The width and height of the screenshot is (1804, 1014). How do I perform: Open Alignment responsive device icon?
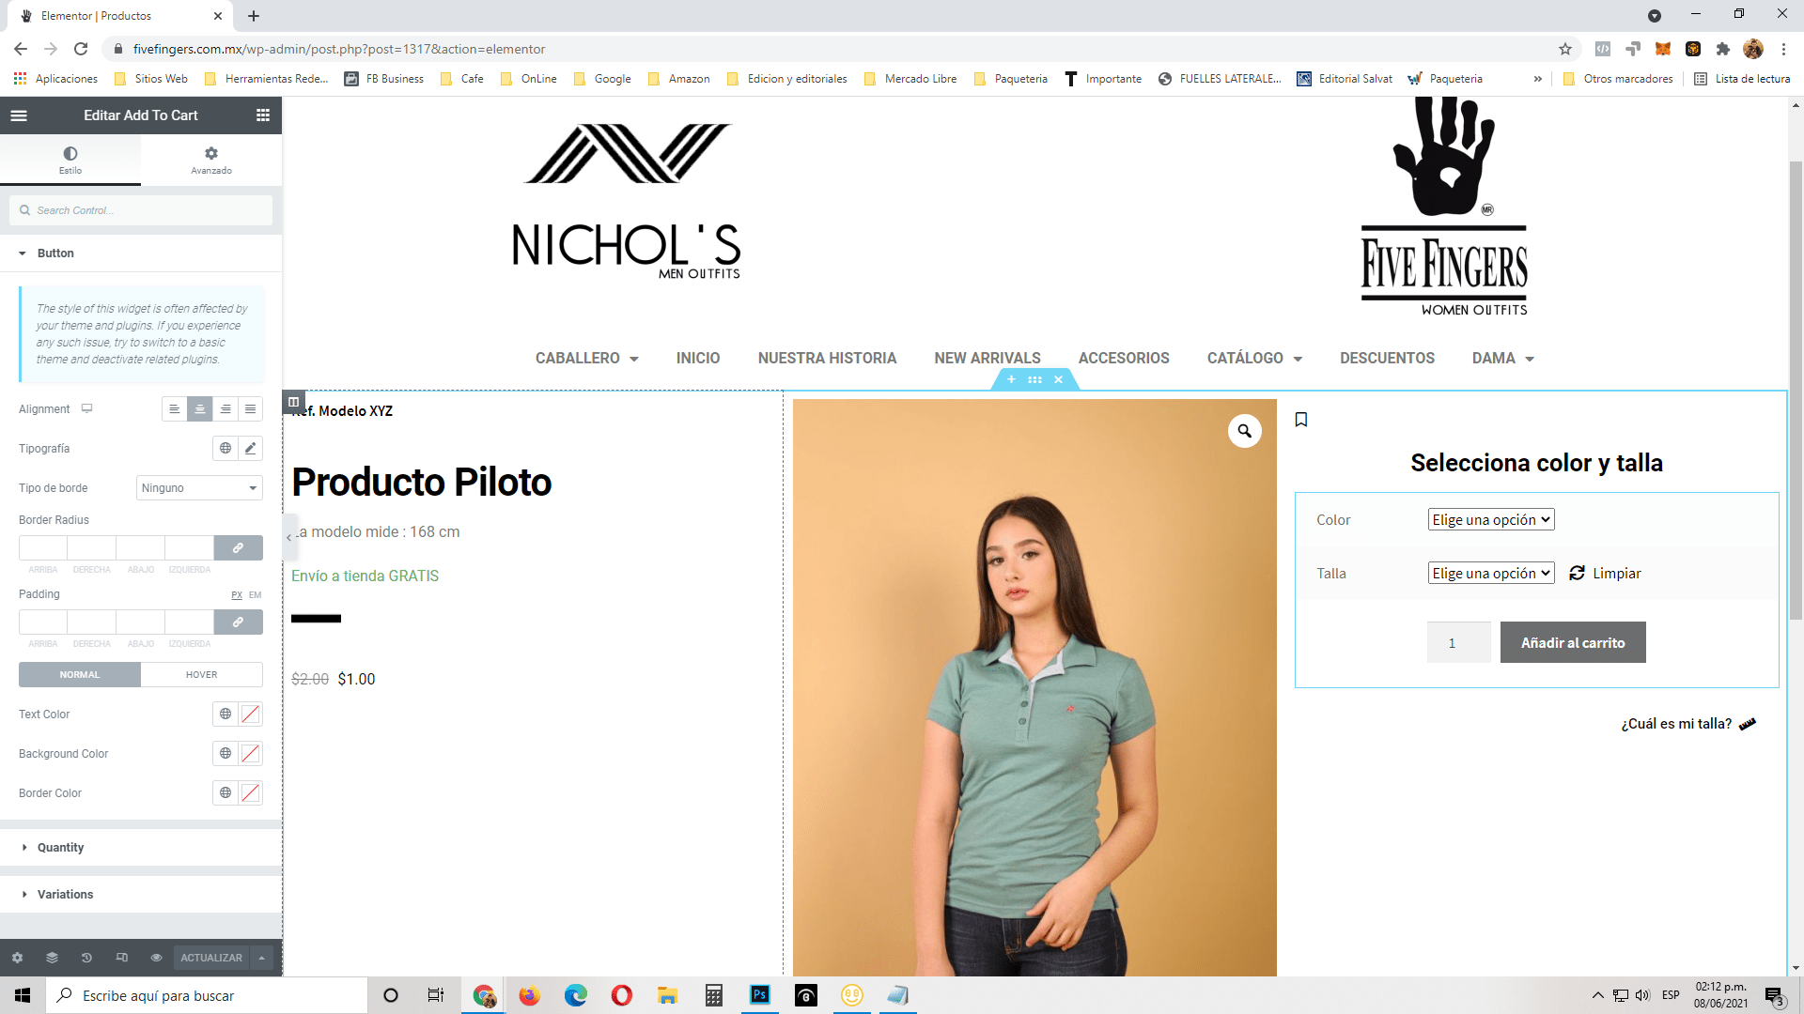pos(86,408)
